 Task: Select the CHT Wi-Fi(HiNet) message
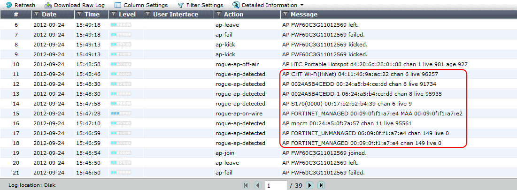coord(360,74)
